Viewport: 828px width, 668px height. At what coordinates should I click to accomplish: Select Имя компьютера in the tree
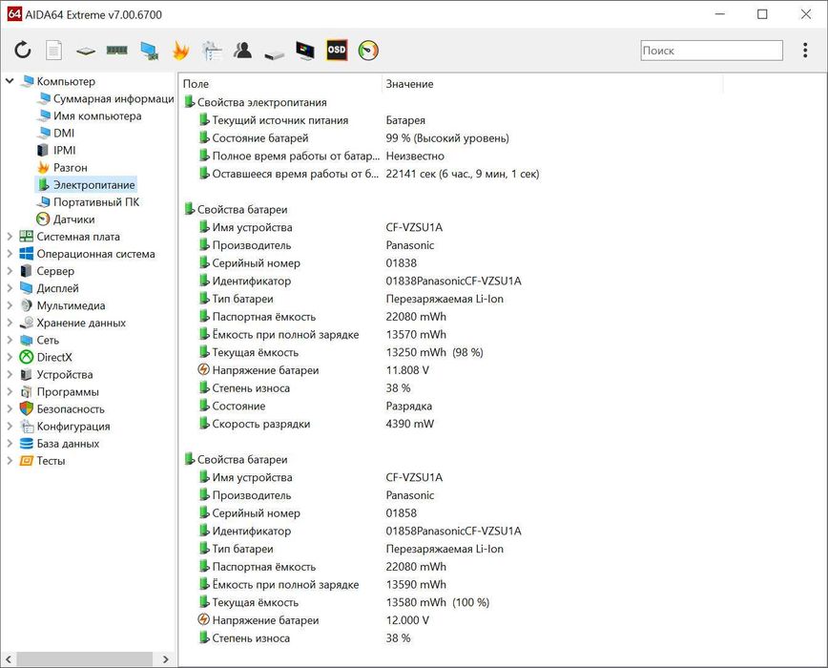click(90, 116)
